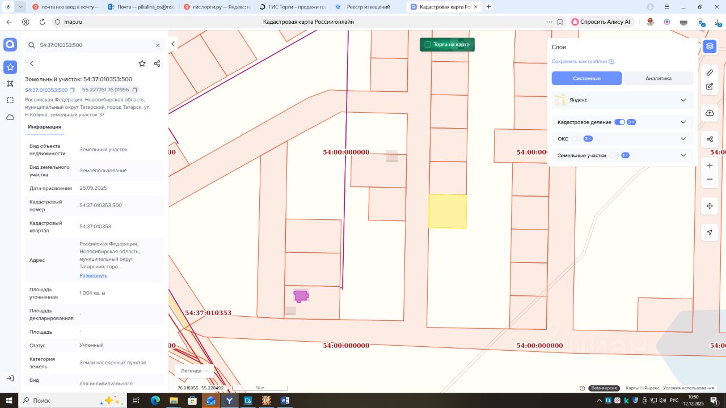Click the my location arrow icon
The height and width of the screenshot is (408, 726).
point(710,232)
